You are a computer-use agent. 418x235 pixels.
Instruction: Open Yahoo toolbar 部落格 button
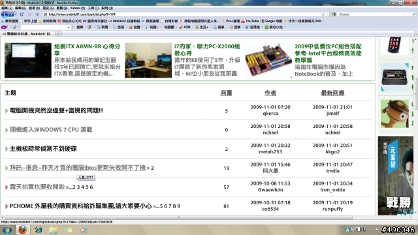(x=253, y=27)
